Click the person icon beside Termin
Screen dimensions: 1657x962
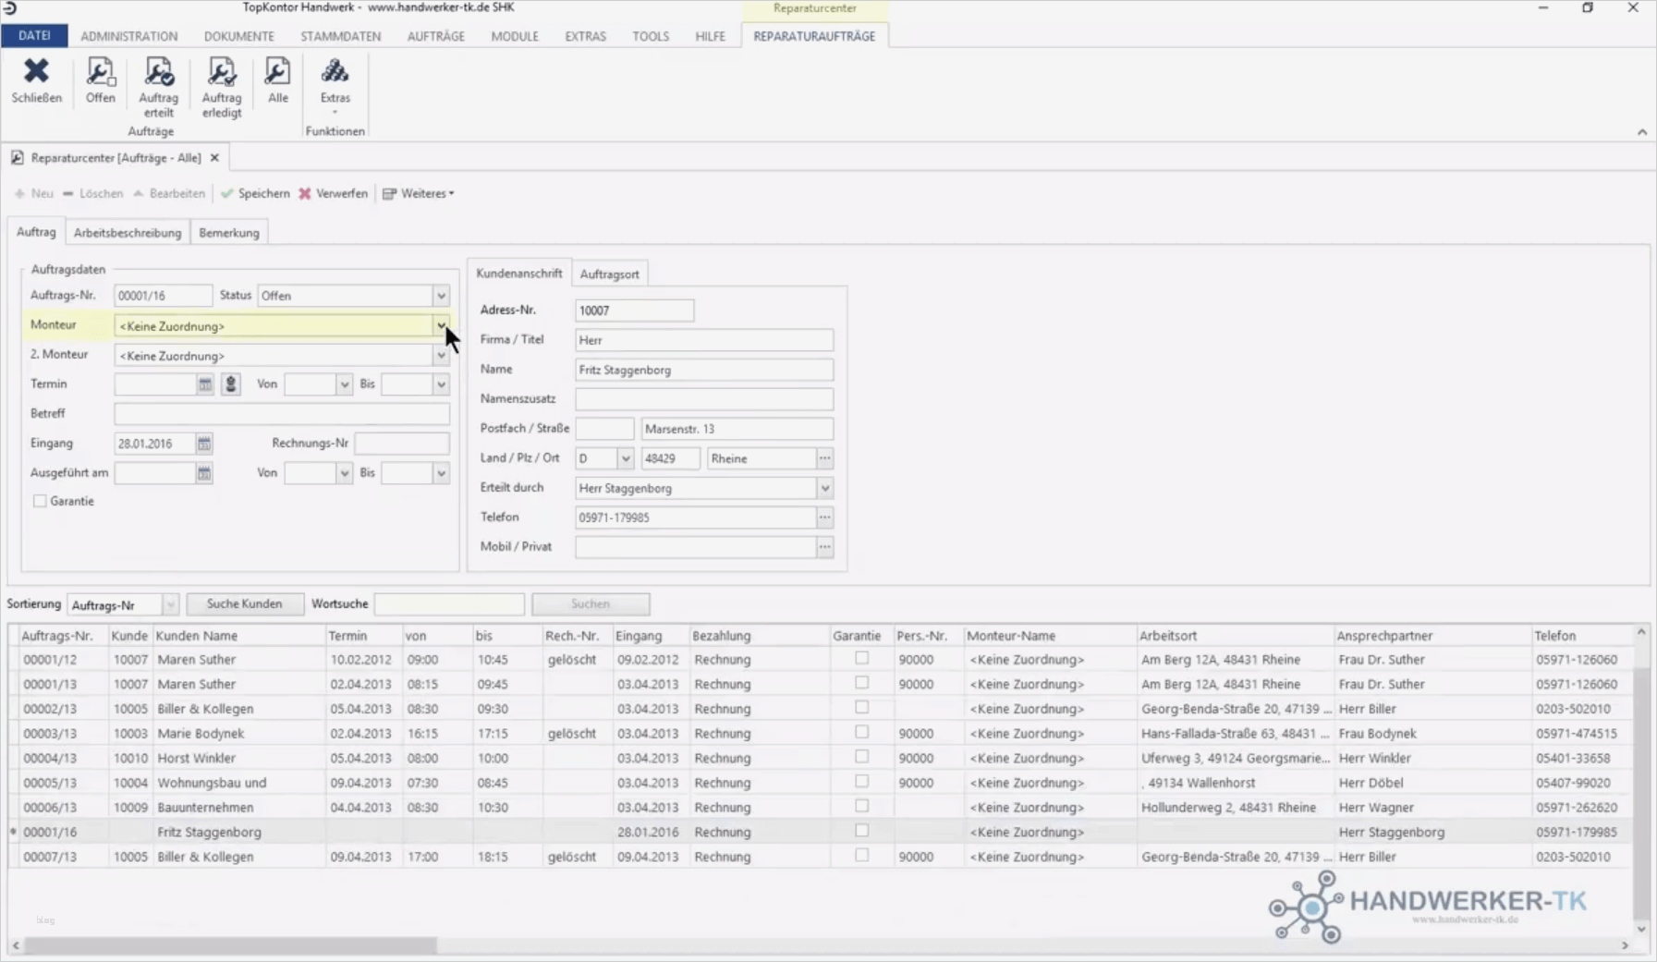231,384
